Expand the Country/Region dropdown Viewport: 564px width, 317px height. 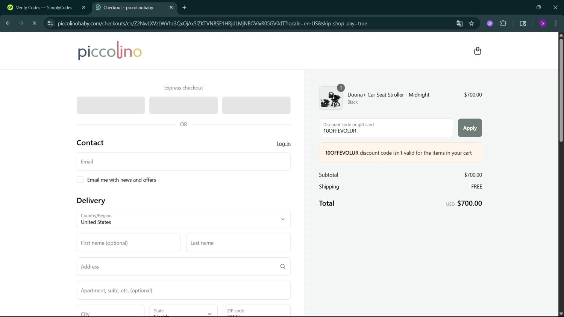183,219
